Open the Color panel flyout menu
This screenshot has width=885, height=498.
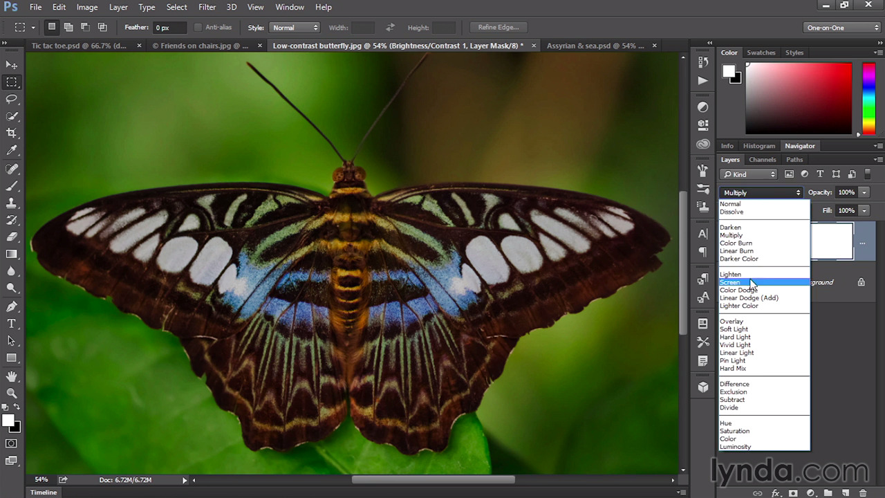878,53
